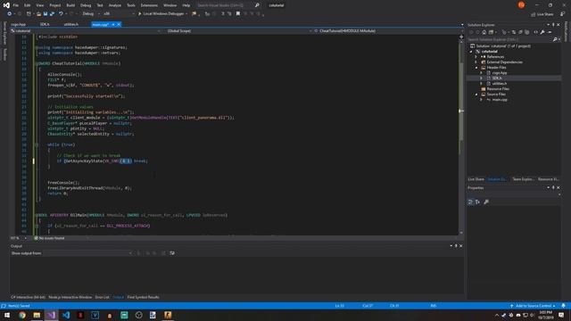Open the Build menu
Screen dimensions: 571x321
[x=70, y=5]
